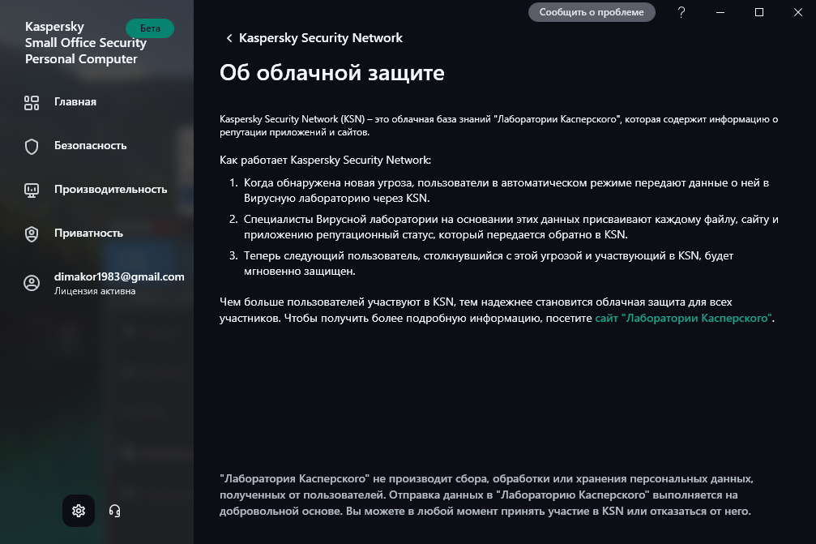Click the Безопасность shield icon

(32, 146)
